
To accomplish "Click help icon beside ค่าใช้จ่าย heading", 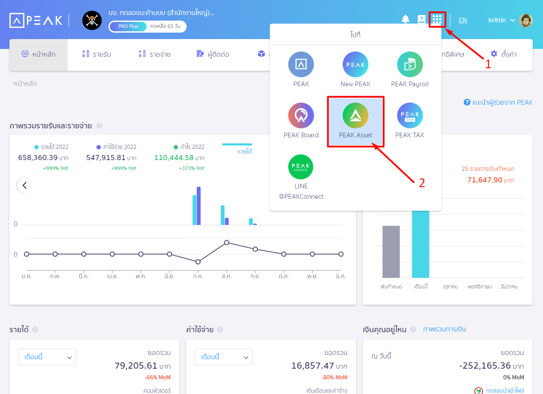I will (220, 330).
